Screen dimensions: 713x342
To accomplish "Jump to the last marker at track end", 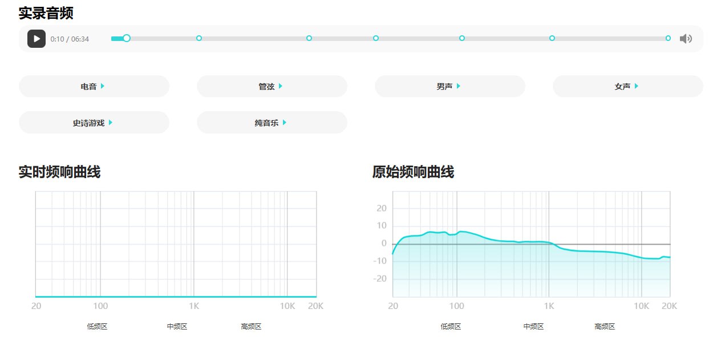I will pyautogui.click(x=668, y=38).
